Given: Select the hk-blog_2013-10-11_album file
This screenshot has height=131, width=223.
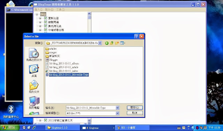Looking at the screenshot, I should (x=62, y=64).
